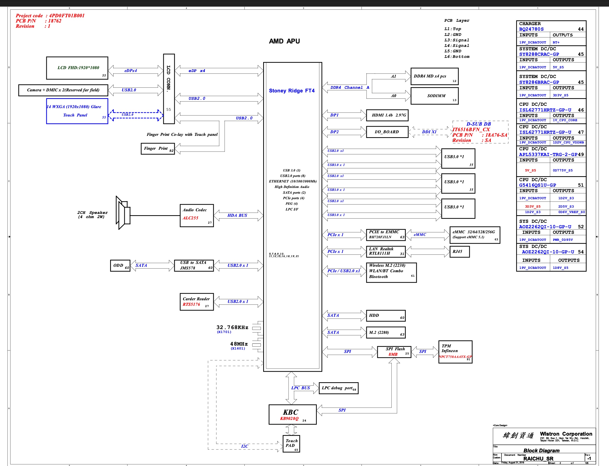Click the USB to SATA JMS578 block
The width and height of the screenshot is (609, 466).
(x=194, y=266)
